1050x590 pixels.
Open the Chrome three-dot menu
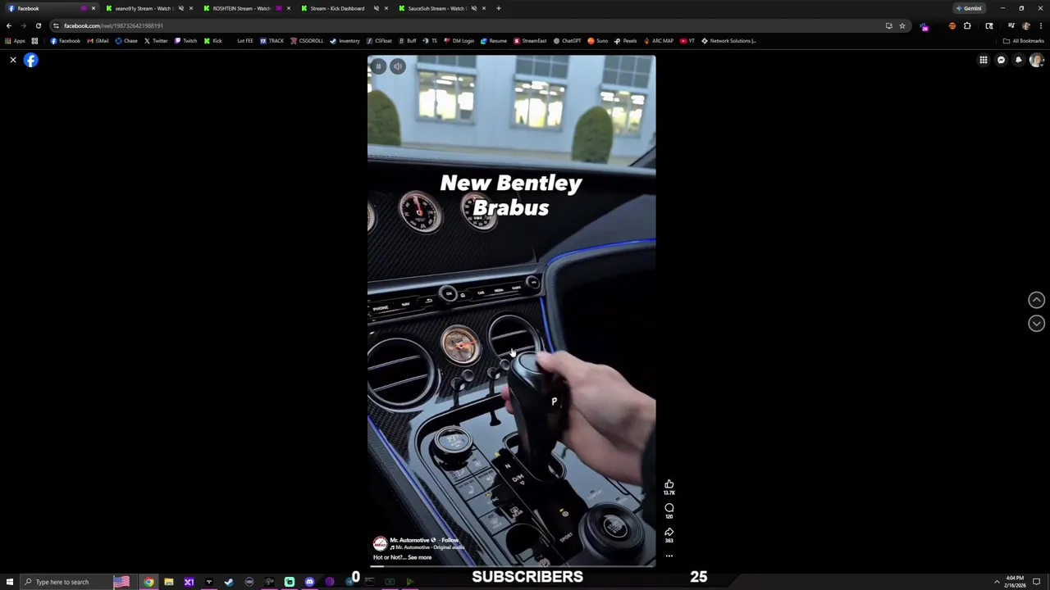click(x=1040, y=25)
